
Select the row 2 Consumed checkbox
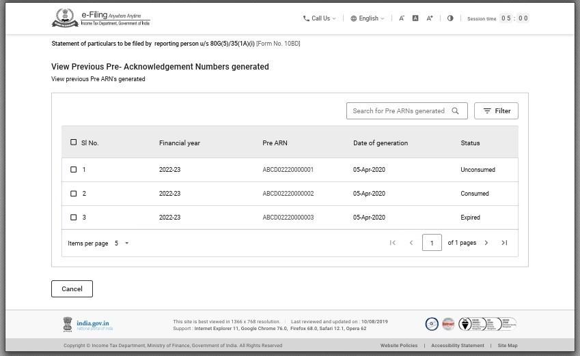click(x=74, y=194)
